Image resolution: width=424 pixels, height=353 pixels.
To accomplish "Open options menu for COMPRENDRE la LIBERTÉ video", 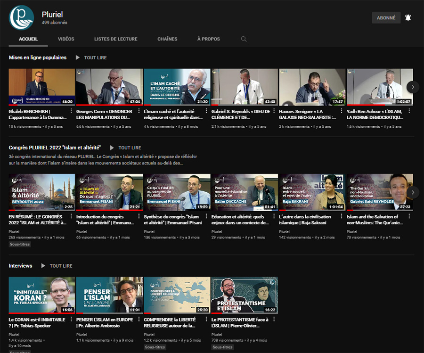I will 206,319.
